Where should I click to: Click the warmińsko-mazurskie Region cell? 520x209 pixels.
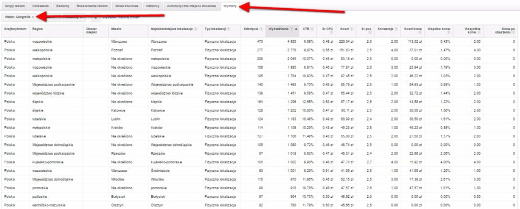coord(48,205)
